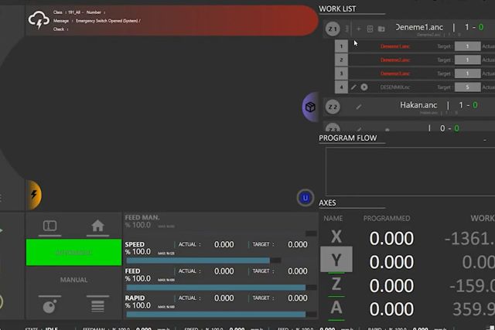Select the Z3 zone circle
This screenshot has width=495, height=330.
coord(333,128)
